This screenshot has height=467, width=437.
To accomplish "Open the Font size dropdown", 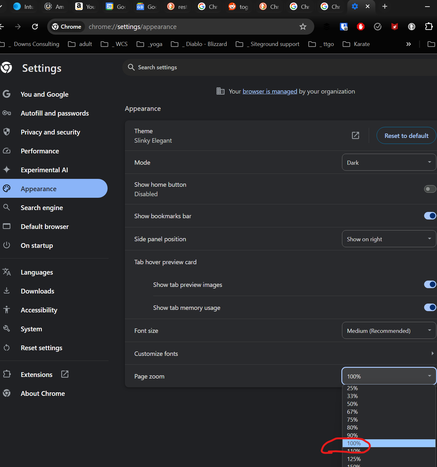I will pos(389,331).
